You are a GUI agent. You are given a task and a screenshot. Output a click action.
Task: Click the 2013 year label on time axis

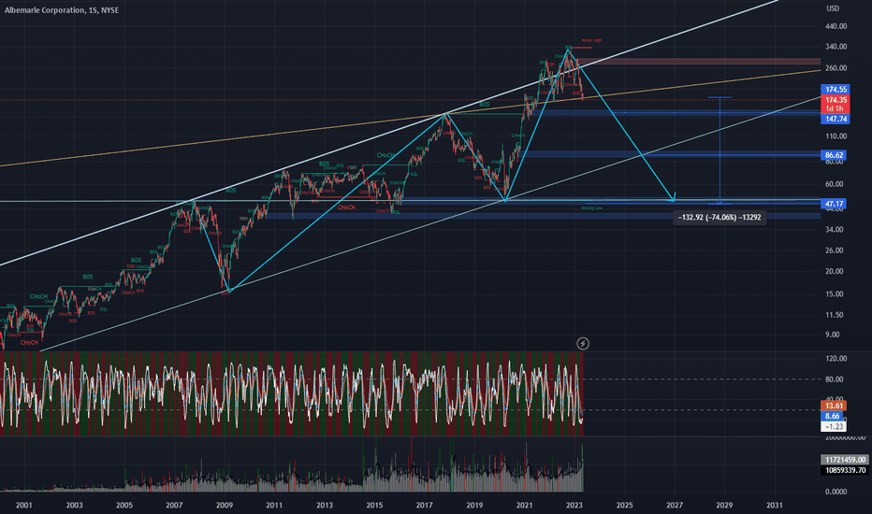[x=325, y=505]
